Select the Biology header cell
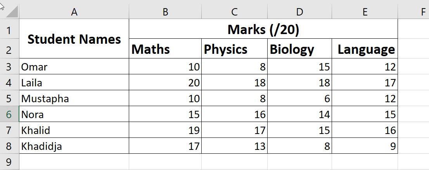429x170 pixels. tap(299, 49)
